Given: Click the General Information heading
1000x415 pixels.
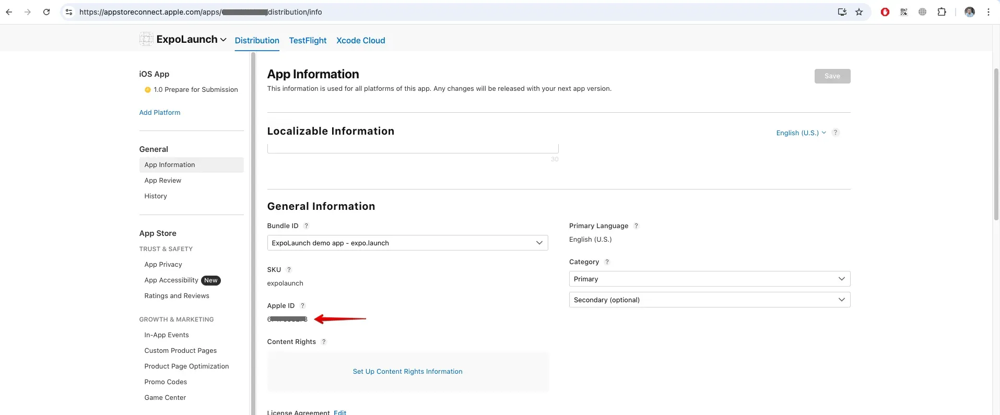Looking at the screenshot, I should tap(321, 206).
